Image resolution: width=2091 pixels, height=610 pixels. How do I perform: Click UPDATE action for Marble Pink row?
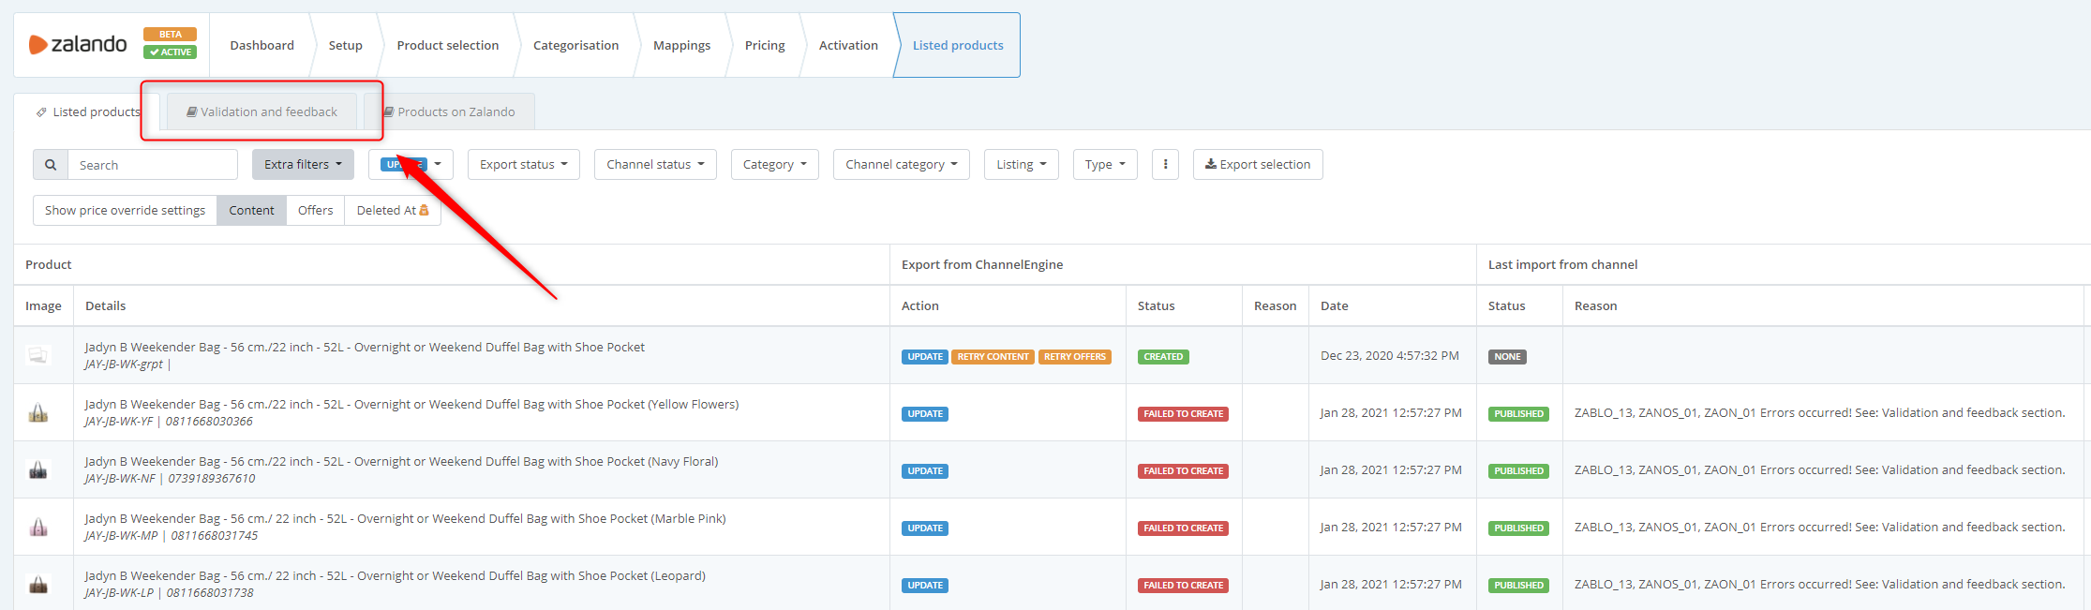tap(925, 528)
